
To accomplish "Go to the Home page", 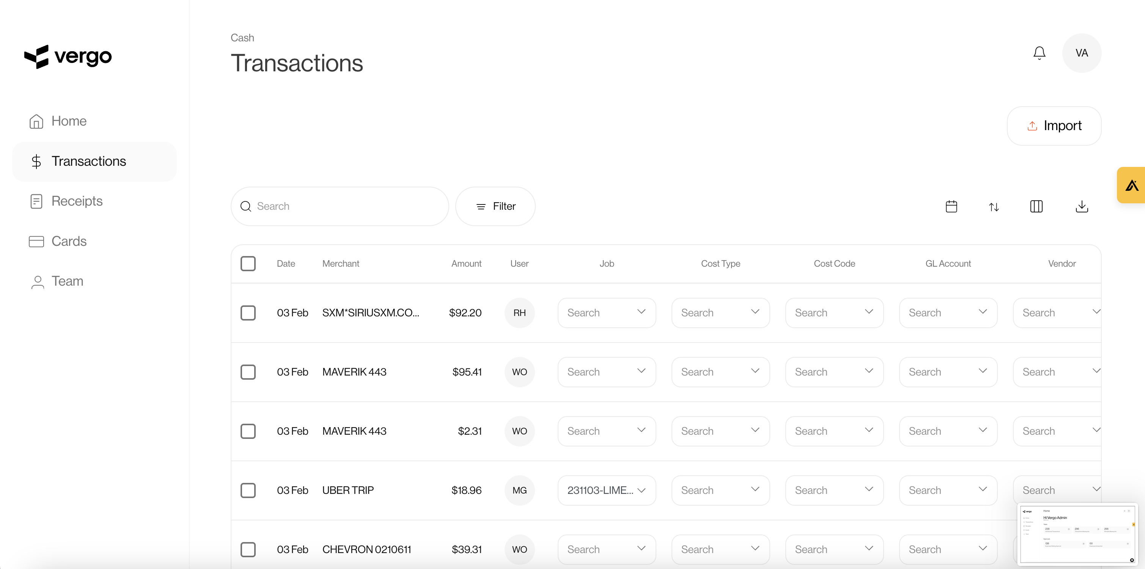I will coord(69,121).
